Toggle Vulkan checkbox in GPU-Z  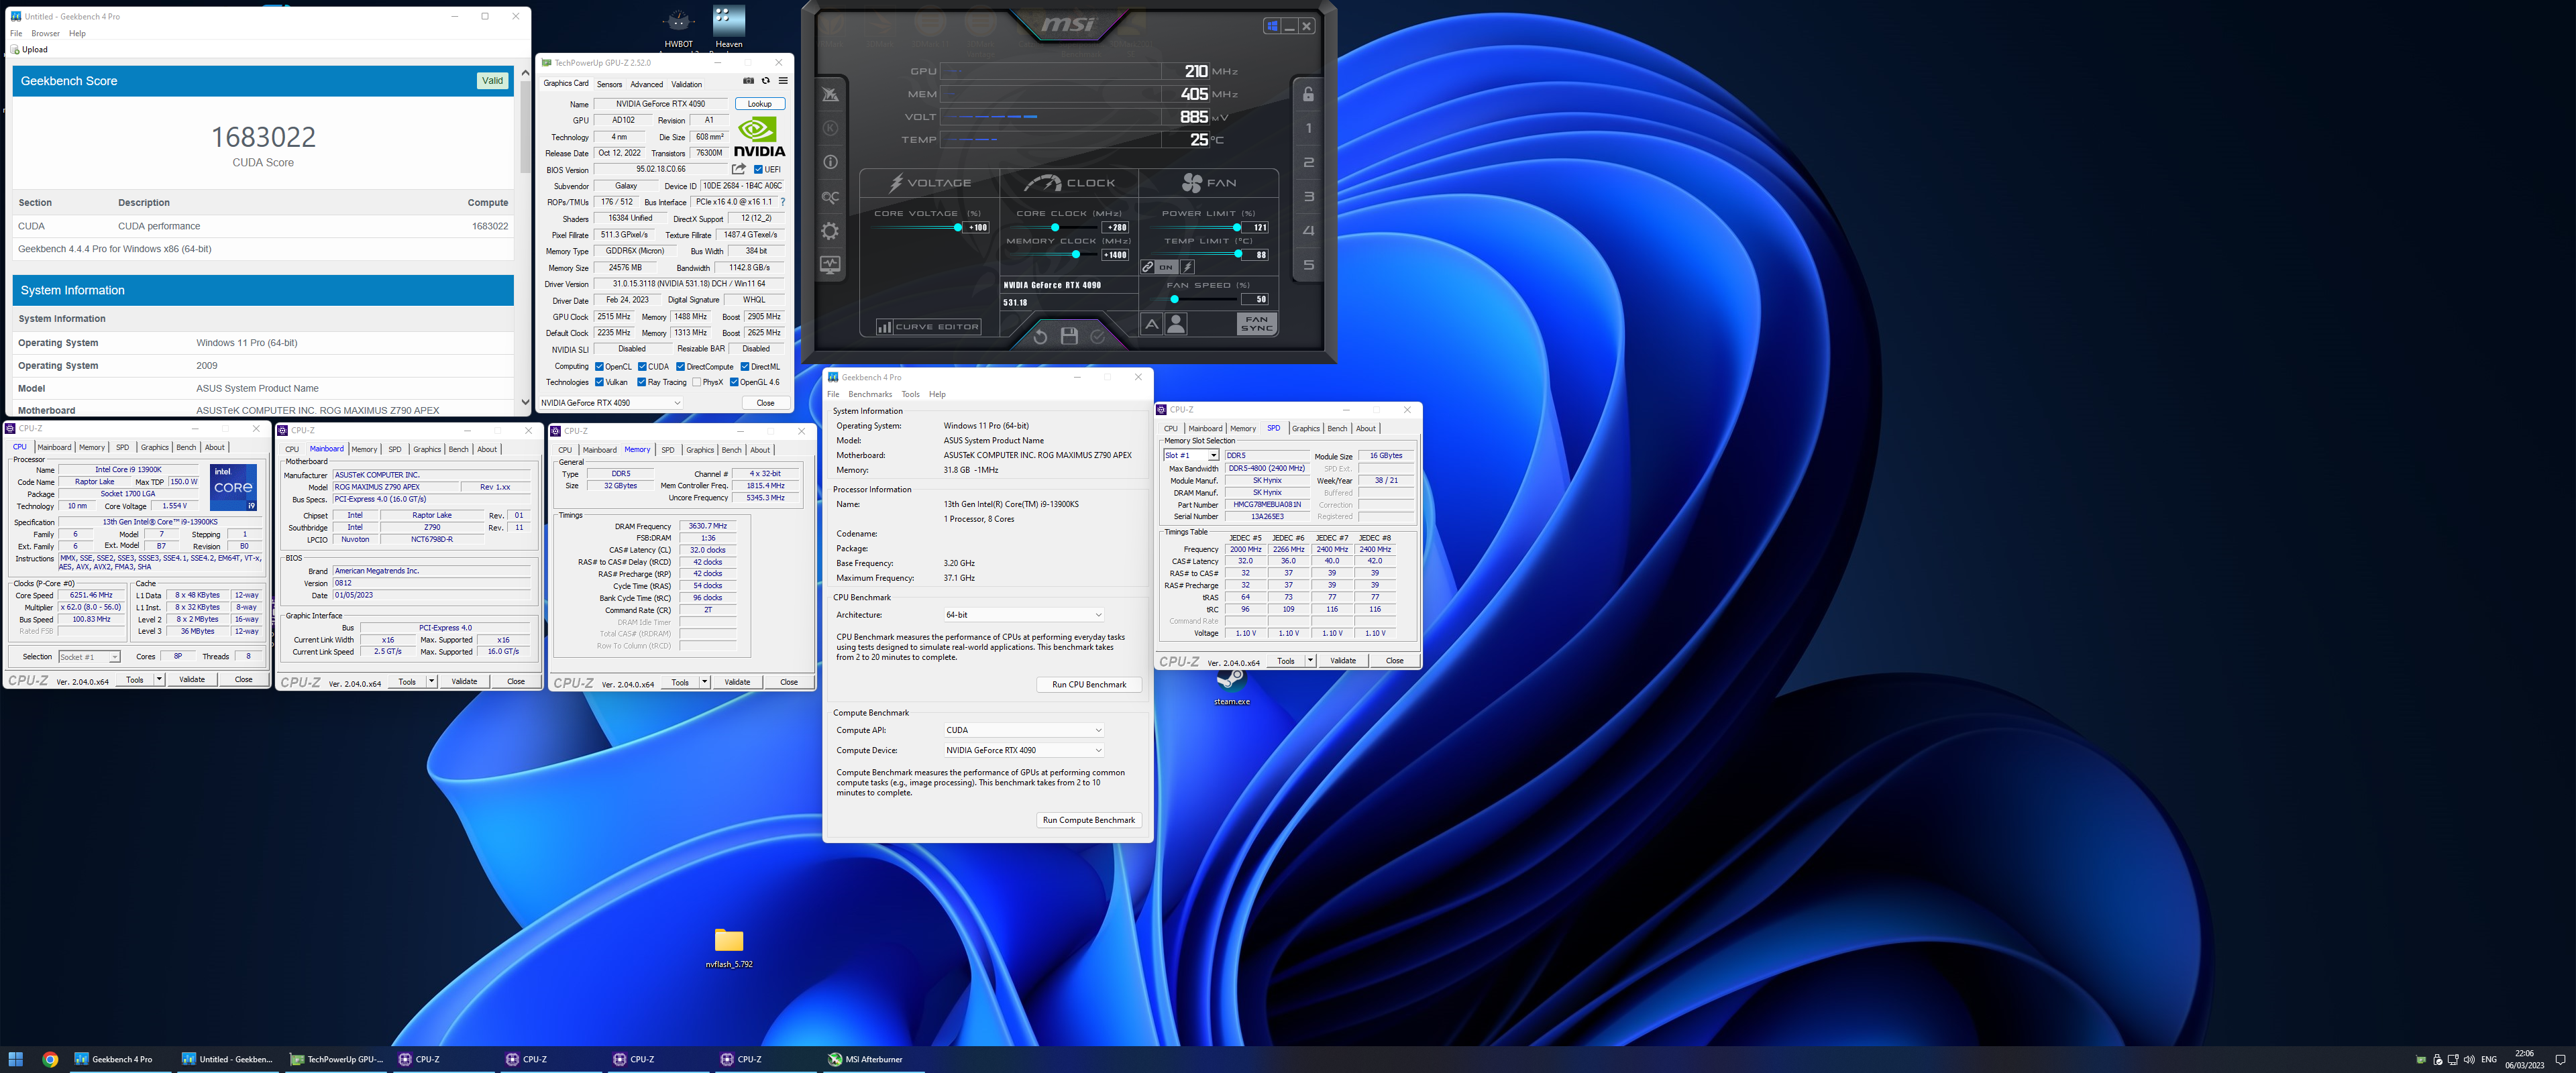(x=599, y=382)
